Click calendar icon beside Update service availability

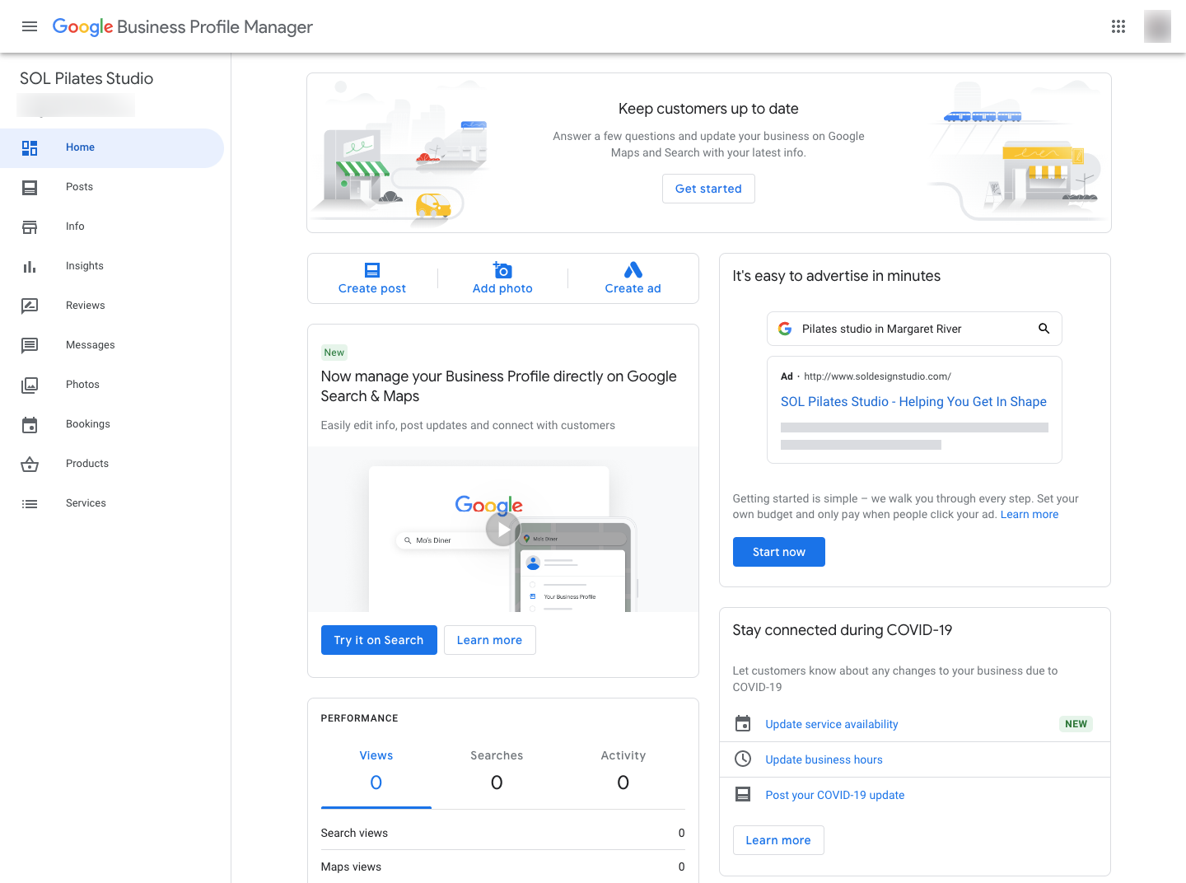point(743,724)
